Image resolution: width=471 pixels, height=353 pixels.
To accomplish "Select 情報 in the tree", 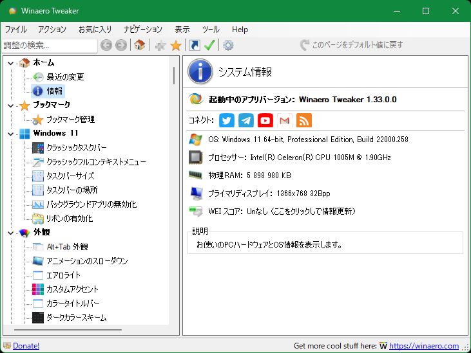I will pos(54,91).
